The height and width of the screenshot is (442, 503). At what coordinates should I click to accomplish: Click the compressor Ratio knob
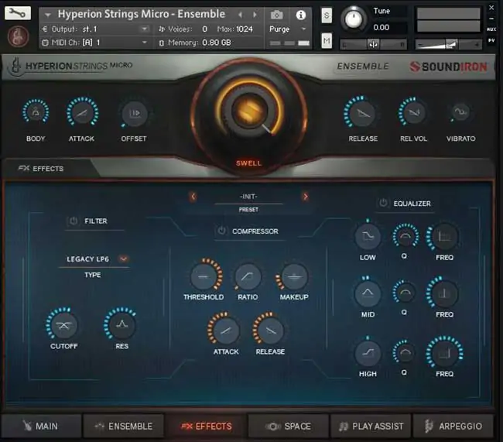[x=248, y=276]
